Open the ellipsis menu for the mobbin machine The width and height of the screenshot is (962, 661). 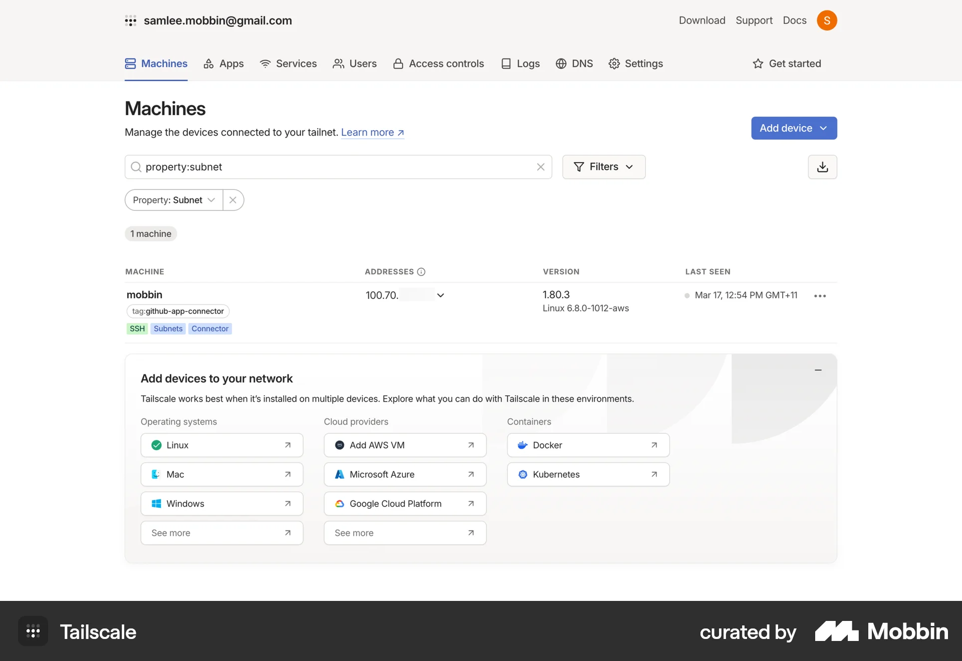point(820,295)
